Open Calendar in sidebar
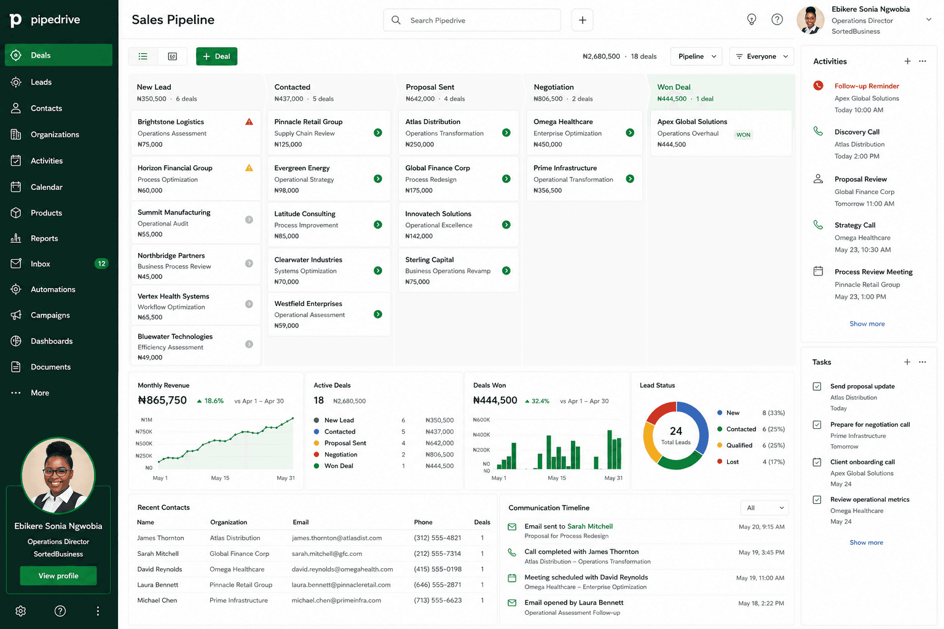Viewport: 944px width, 629px height. coord(58,187)
